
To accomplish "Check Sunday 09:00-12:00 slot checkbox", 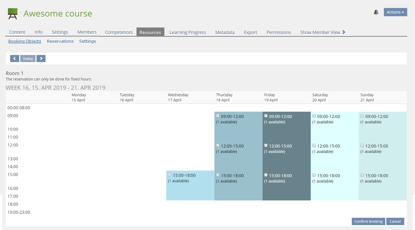I will pos(362,116).
